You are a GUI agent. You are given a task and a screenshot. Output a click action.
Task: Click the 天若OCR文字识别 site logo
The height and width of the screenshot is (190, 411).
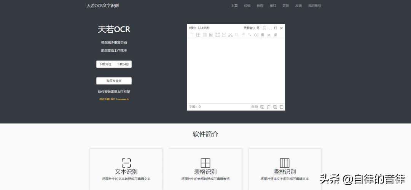(x=103, y=5)
